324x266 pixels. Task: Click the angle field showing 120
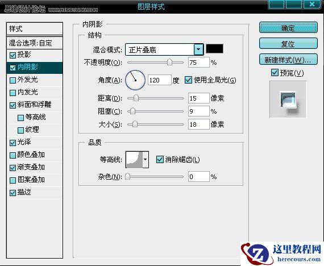160,80
